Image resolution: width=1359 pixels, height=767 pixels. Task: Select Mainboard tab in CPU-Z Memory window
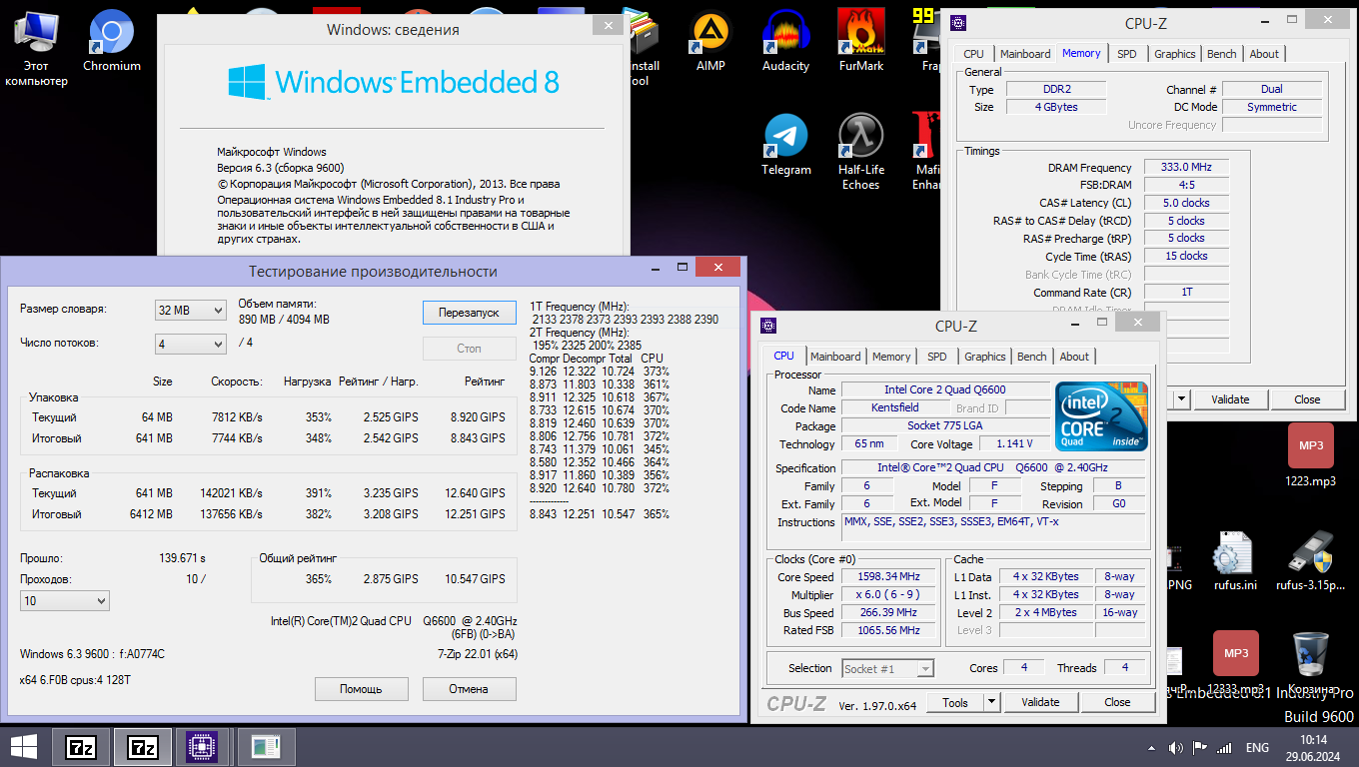[x=1025, y=54]
